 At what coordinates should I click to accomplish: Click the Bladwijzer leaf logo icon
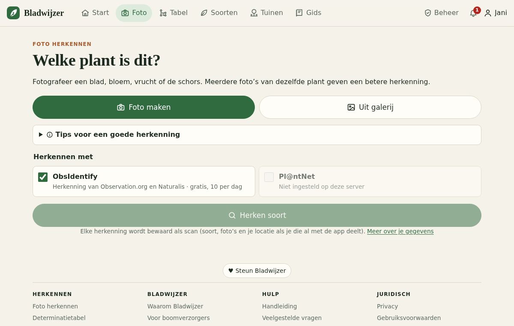click(13, 13)
